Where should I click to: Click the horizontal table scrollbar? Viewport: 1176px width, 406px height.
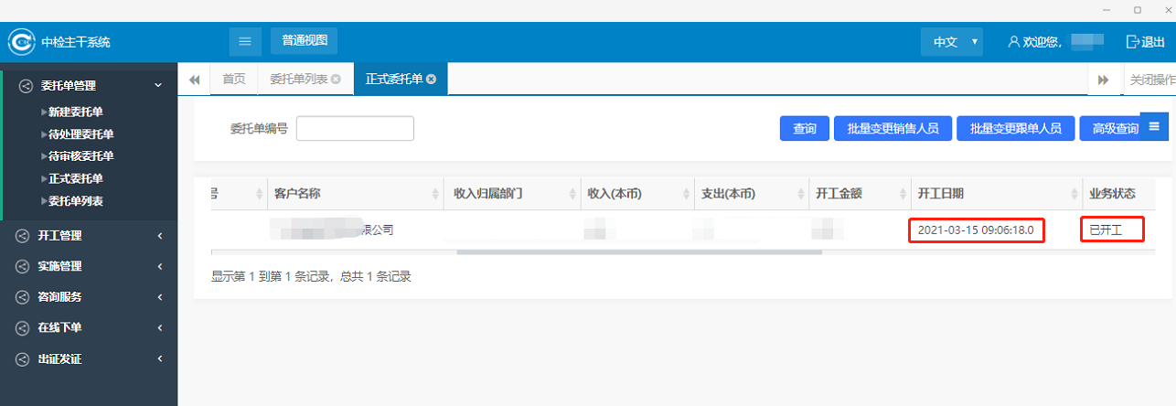coord(638,251)
